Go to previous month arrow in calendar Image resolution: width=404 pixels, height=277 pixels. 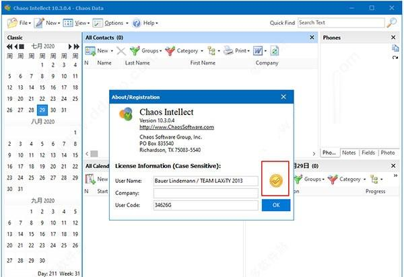tap(16, 46)
